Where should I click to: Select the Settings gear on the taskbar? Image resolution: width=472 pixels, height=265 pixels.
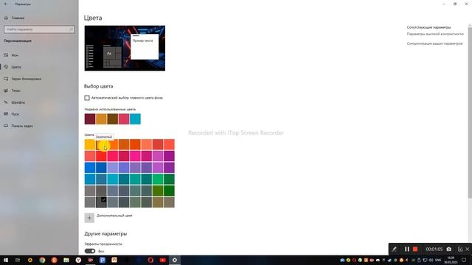click(x=175, y=260)
